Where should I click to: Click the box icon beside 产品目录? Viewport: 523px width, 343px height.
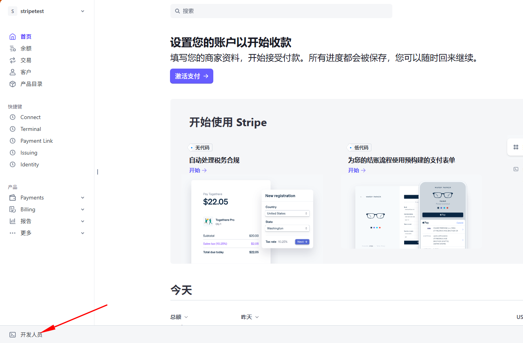point(13,84)
